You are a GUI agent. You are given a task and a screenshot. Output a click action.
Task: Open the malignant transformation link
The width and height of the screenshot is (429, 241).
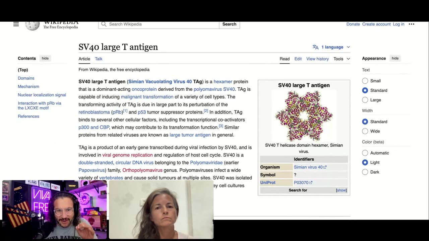coord(147,97)
